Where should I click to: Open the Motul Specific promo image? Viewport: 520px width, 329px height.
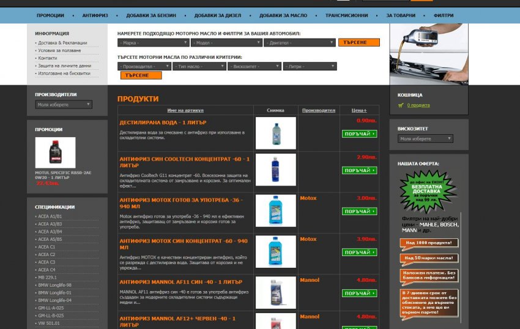pos(55,153)
